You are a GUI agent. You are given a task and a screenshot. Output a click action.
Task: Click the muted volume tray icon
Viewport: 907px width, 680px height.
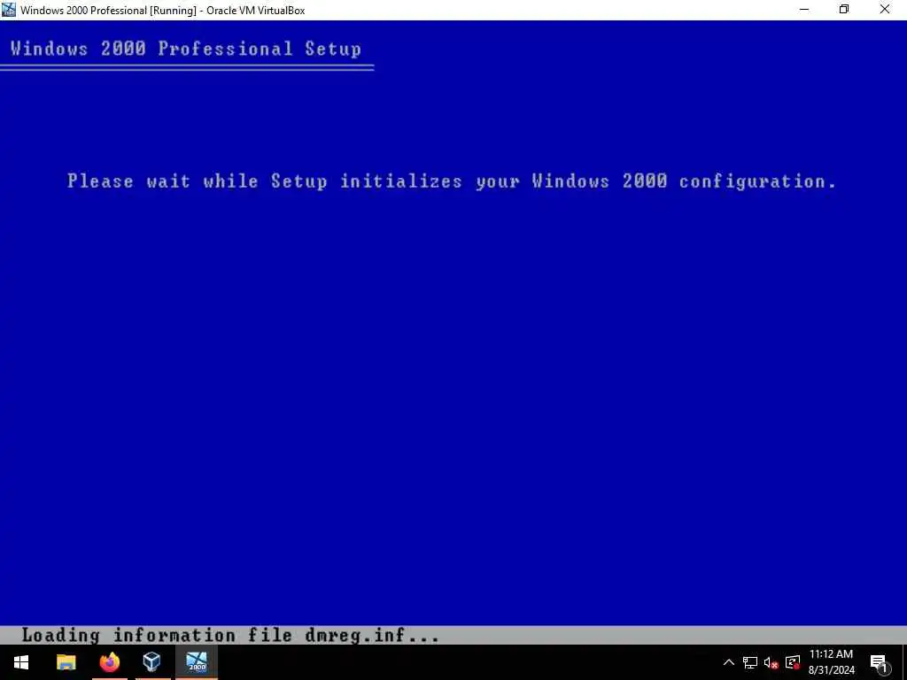click(x=771, y=662)
